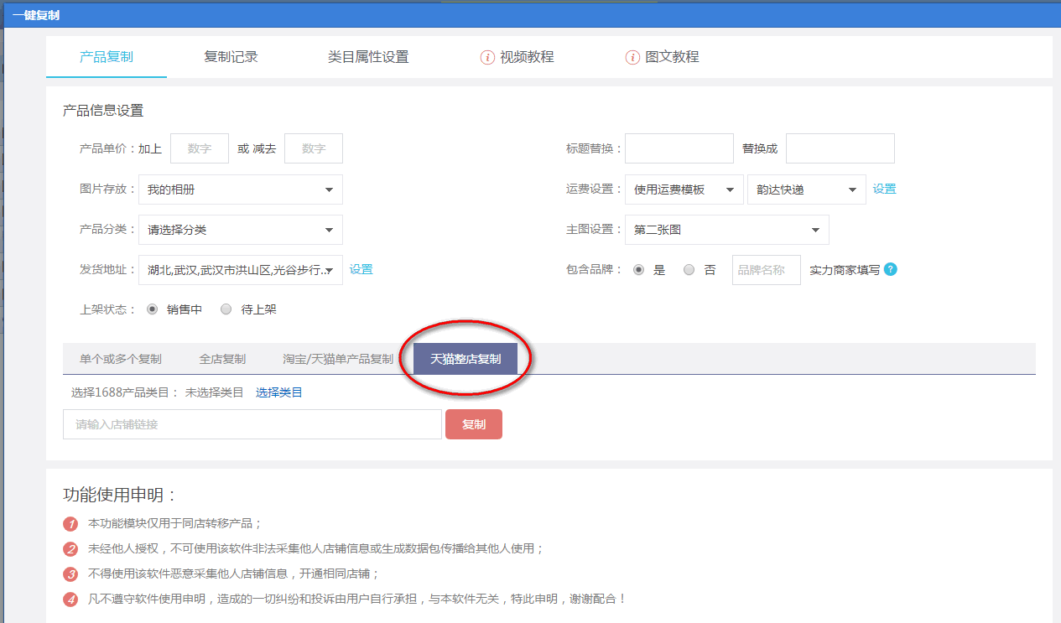Click the 品牌名称 input field
1061x623 pixels.
coord(767,270)
